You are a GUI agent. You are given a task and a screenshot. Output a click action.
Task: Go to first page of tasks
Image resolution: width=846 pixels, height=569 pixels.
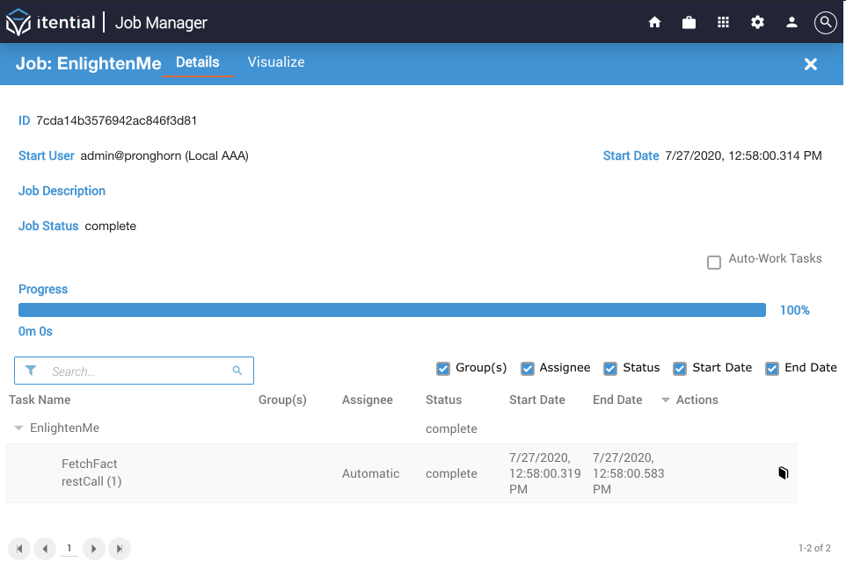[x=19, y=549]
